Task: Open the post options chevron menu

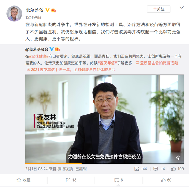Action: tap(181, 8)
